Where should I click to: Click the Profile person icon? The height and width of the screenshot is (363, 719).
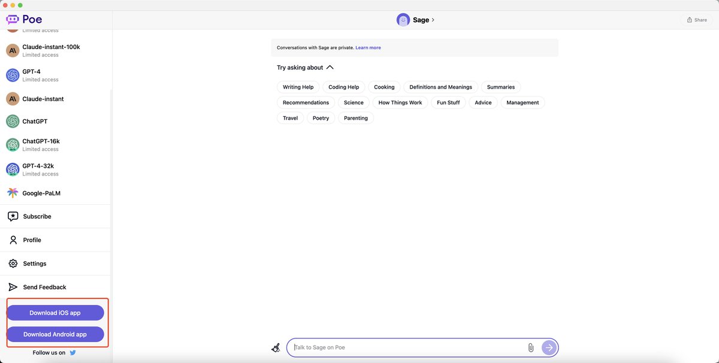pyautogui.click(x=13, y=240)
